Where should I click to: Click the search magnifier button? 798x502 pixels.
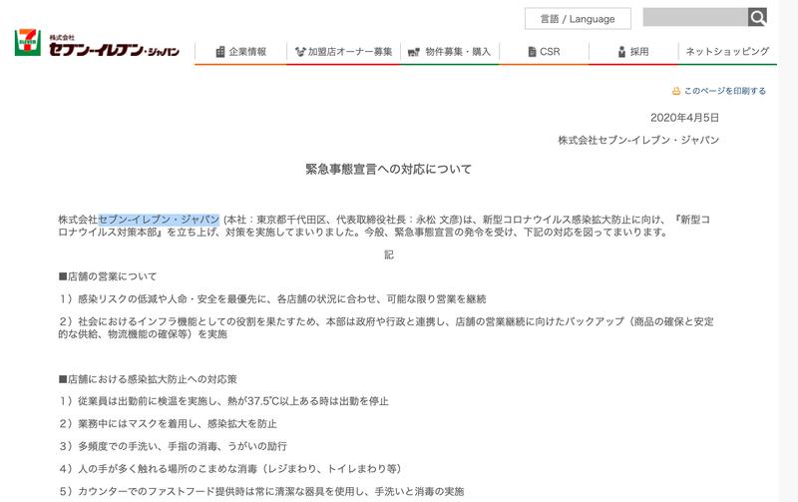757,17
